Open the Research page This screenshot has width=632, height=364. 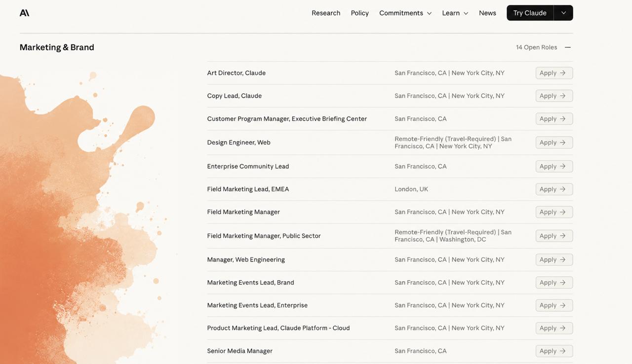coord(326,13)
